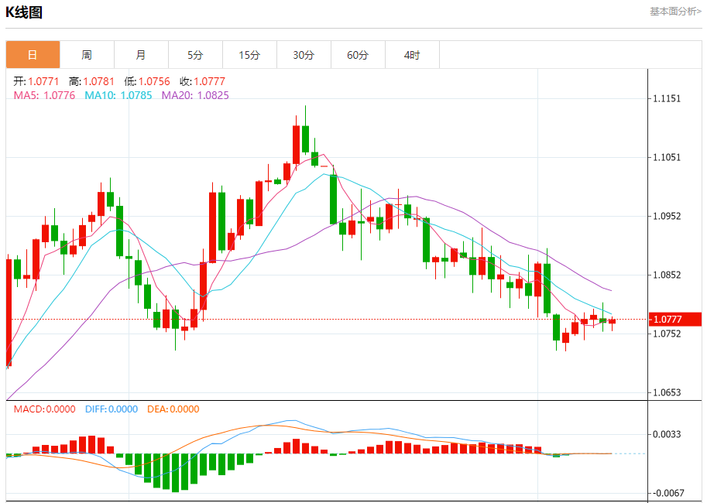
Task: Switch to the 日 daily chart tab
Action: (x=33, y=55)
